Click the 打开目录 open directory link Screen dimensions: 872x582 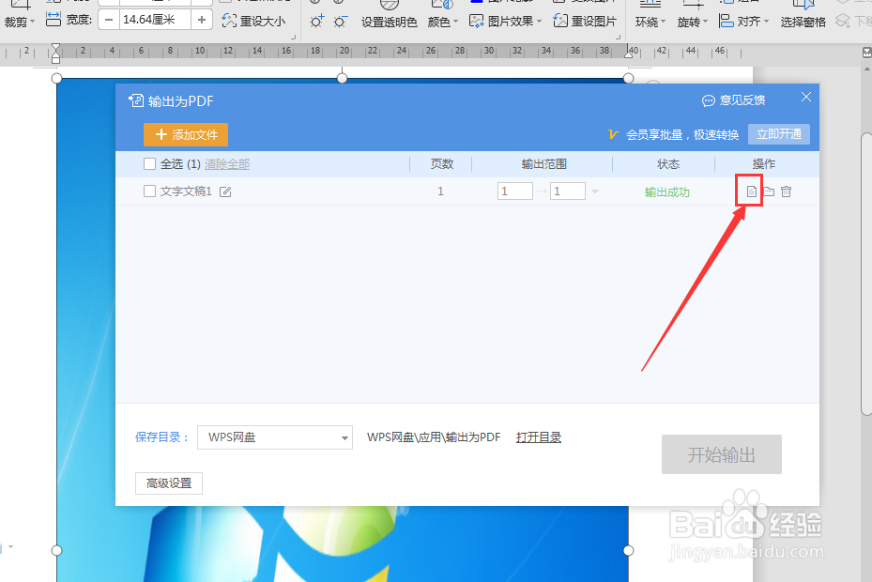(x=538, y=437)
